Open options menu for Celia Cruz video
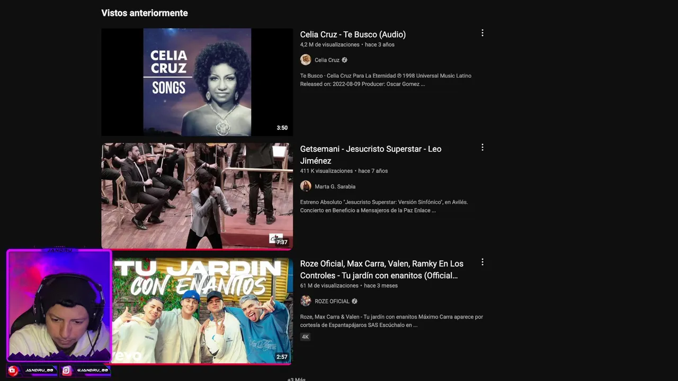Viewport: 678px width, 381px height. coord(482,33)
